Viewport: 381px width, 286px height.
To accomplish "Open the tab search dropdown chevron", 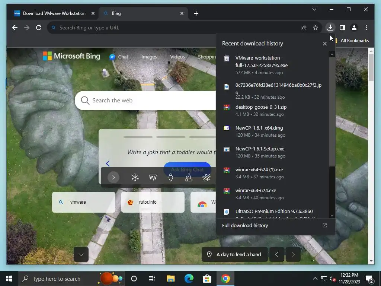I will 314,9.
